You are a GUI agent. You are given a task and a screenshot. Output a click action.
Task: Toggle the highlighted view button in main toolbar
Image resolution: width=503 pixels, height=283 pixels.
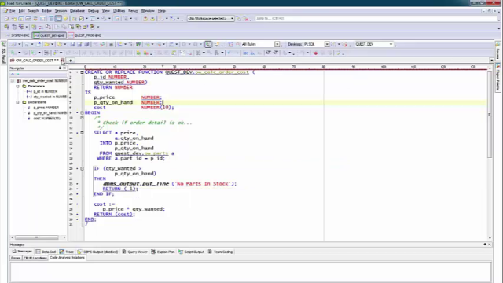[58, 19]
